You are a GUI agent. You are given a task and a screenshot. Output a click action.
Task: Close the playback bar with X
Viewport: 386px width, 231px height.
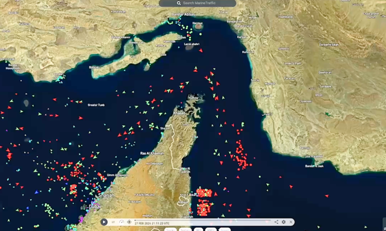pyautogui.click(x=291, y=222)
